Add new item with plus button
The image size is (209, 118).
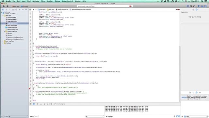[2, 117]
